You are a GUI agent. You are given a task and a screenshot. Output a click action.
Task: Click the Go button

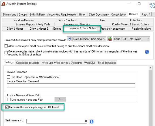click(x=60, y=99)
